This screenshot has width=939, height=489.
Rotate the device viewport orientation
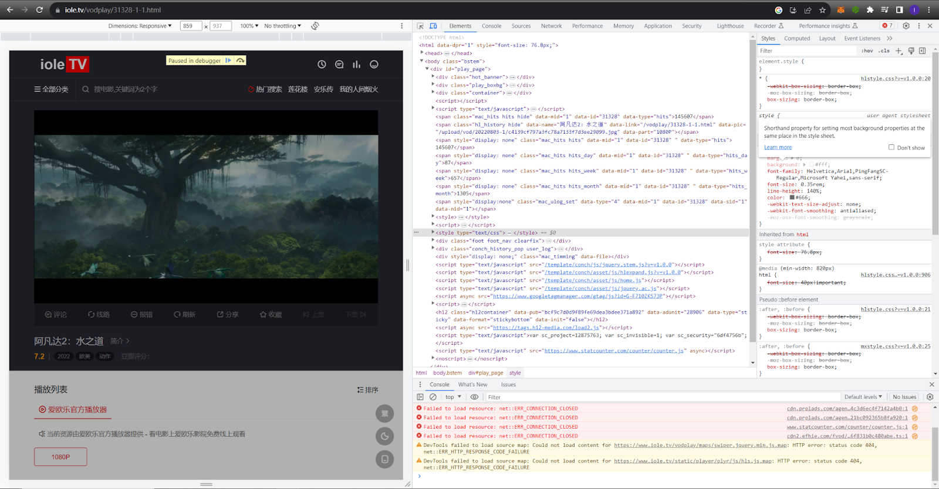pyautogui.click(x=315, y=26)
